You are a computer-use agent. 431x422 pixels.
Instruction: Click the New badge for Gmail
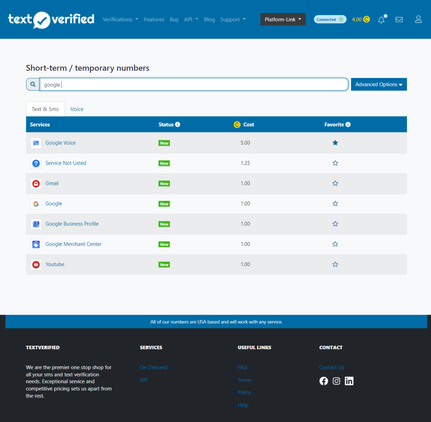[164, 184]
